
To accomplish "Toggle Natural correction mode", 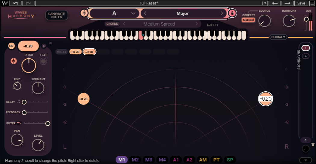I will coord(248,20).
